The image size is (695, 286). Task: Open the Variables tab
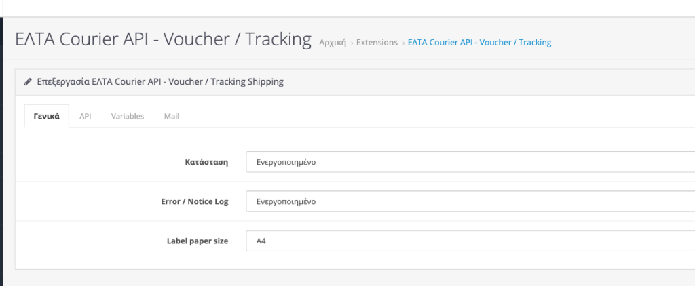[128, 116]
